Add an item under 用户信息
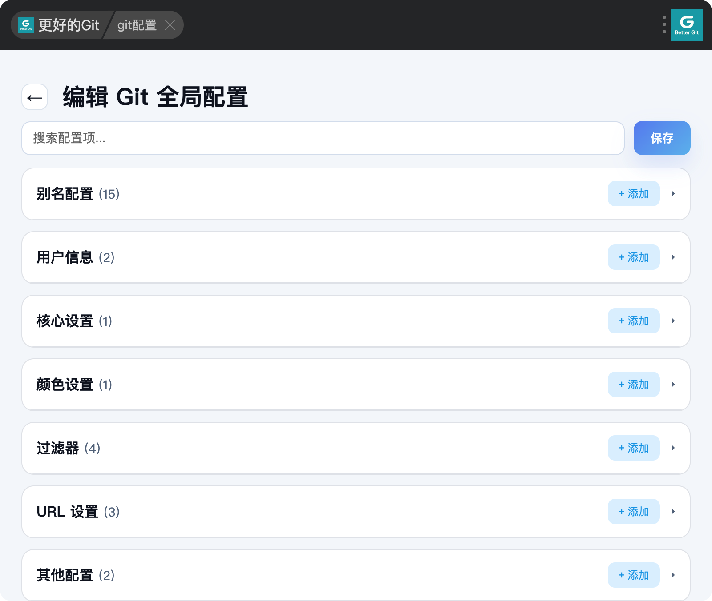The width and height of the screenshot is (712, 601). click(634, 257)
